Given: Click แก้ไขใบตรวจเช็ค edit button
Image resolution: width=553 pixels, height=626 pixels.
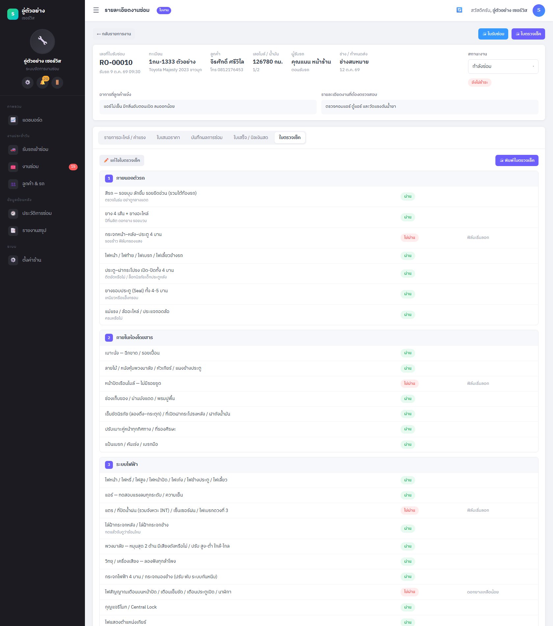Looking at the screenshot, I should point(122,160).
